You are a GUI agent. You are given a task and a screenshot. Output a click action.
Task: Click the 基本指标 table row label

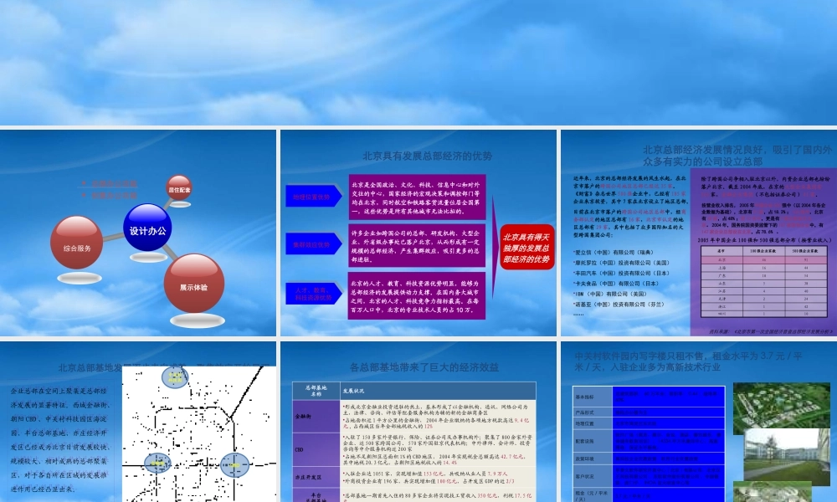coord(593,397)
